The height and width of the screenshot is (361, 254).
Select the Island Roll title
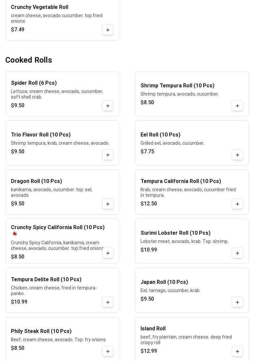[153, 329]
